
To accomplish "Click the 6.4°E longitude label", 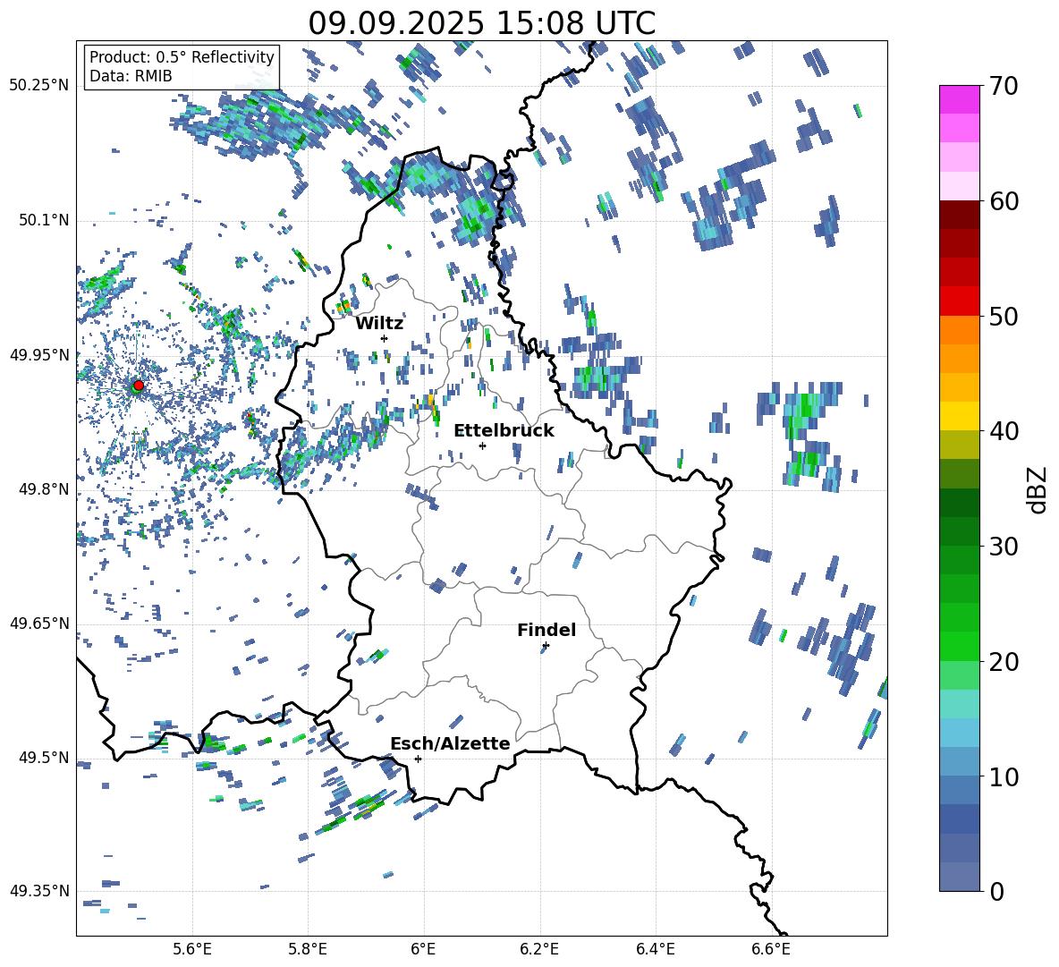I will point(655,949).
